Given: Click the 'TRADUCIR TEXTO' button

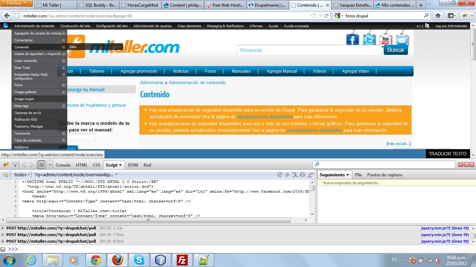Looking at the screenshot, I should pyautogui.click(x=447, y=154).
